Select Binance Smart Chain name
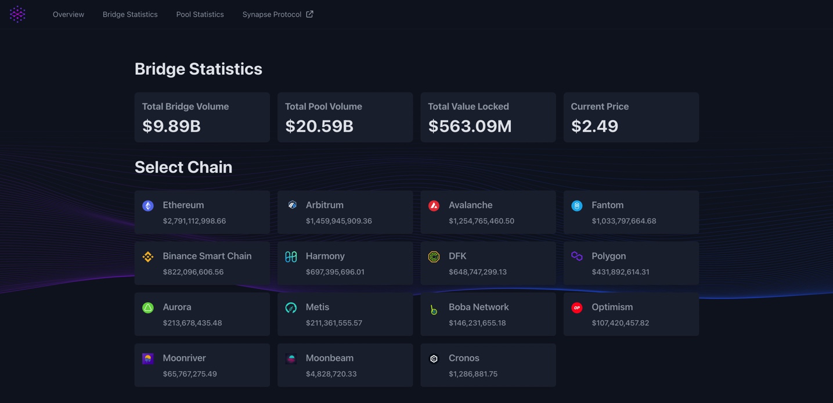This screenshot has width=833, height=403. click(x=207, y=256)
